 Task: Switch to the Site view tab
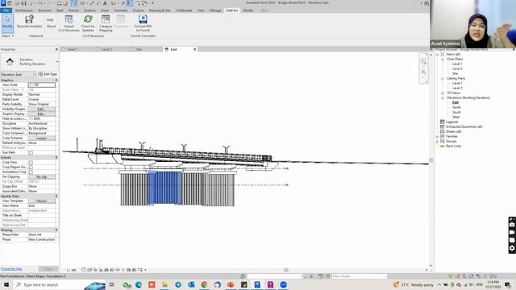pos(139,49)
